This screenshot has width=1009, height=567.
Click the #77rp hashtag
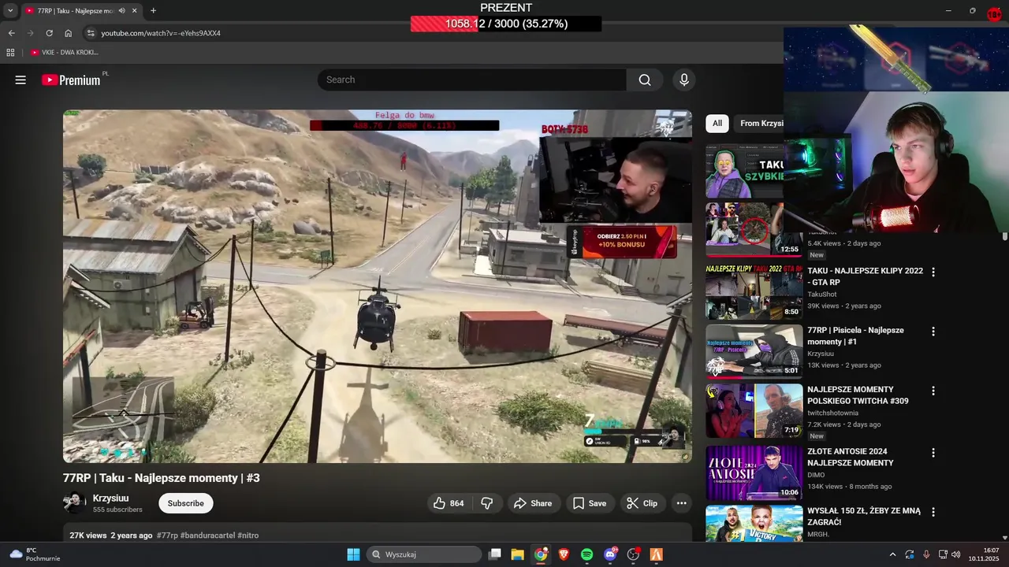point(167,535)
